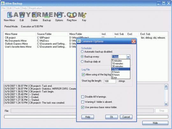Choose 4 hours from the interval list
The height and width of the screenshot is (129, 172).
(x=121, y=72)
